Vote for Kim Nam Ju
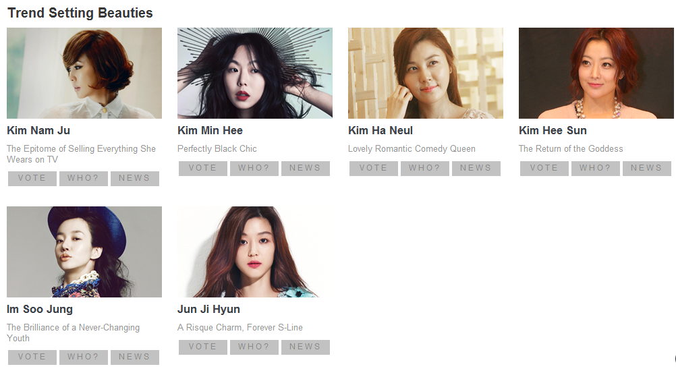The height and width of the screenshot is (375, 676). [x=32, y=179]
